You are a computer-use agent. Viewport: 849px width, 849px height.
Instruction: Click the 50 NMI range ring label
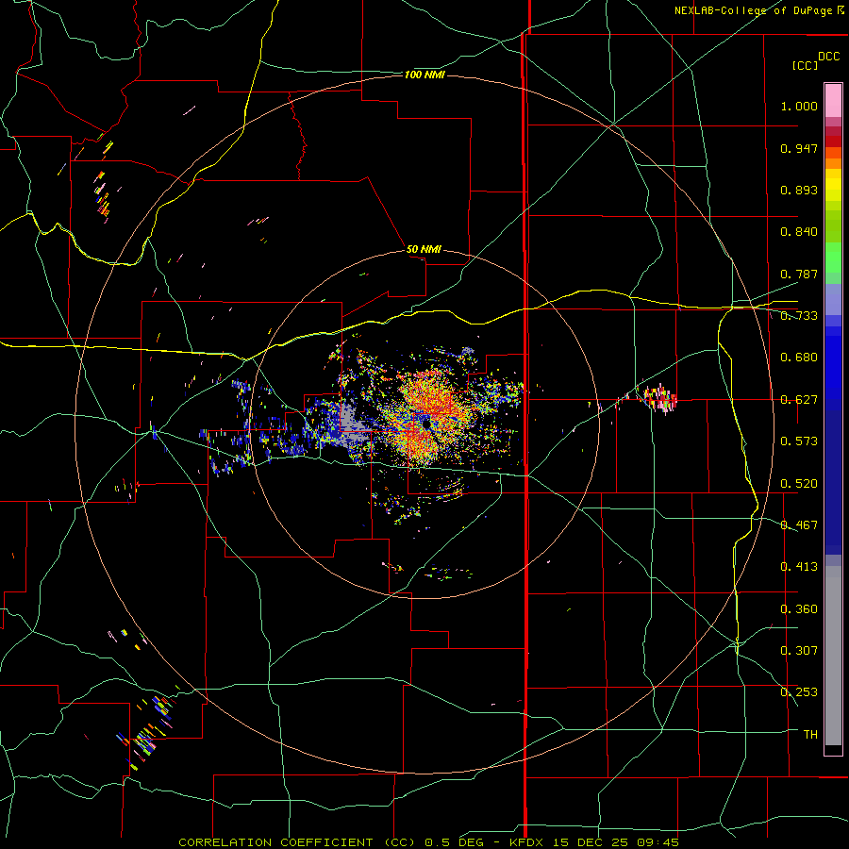click(x=424, y=249)
